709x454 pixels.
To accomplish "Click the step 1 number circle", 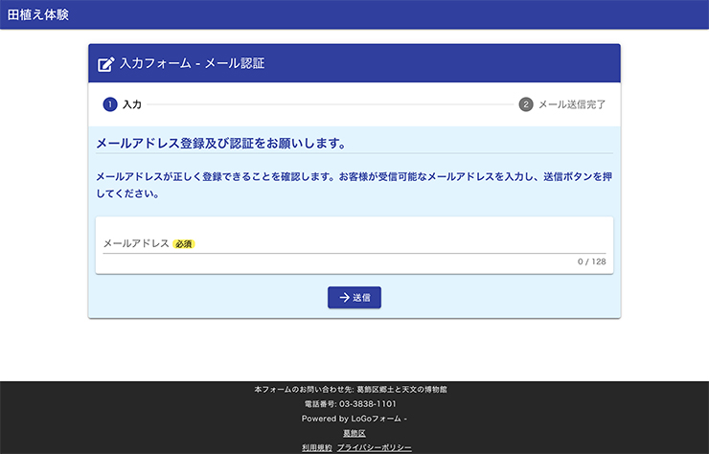I will coord(109,104).
